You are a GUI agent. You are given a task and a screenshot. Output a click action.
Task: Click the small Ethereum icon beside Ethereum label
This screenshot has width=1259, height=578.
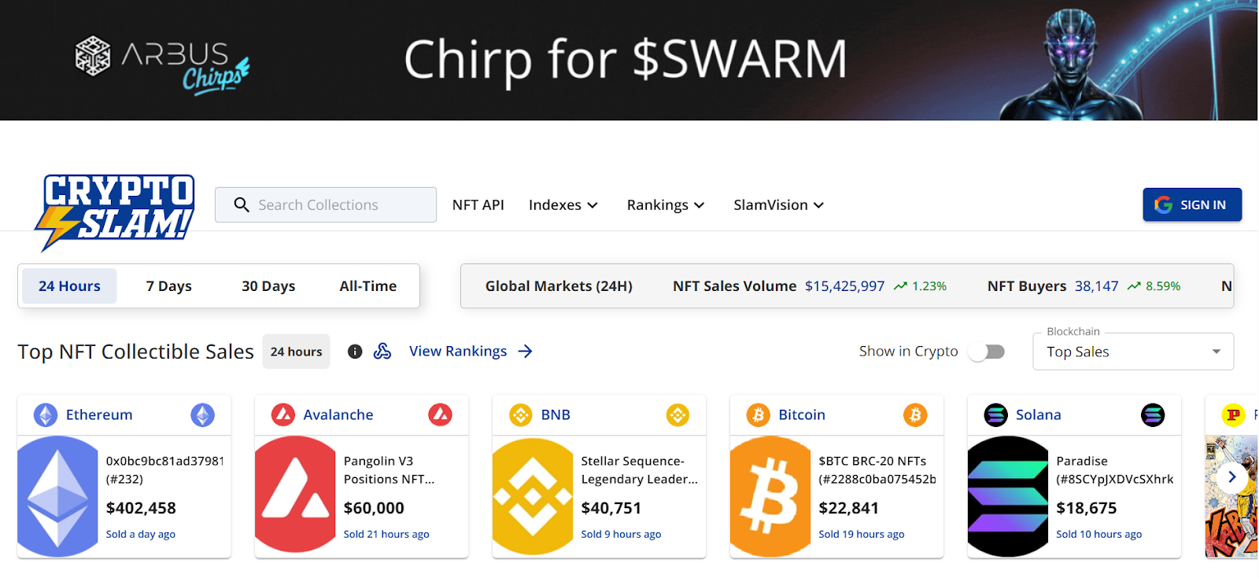(46, 415)
